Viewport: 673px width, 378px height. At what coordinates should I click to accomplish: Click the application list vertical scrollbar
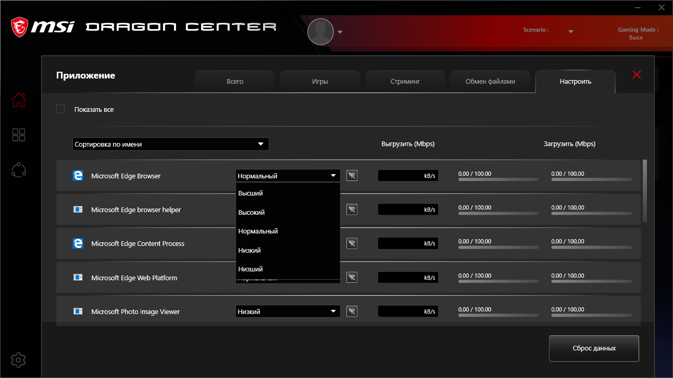click(x=645, y=191)
